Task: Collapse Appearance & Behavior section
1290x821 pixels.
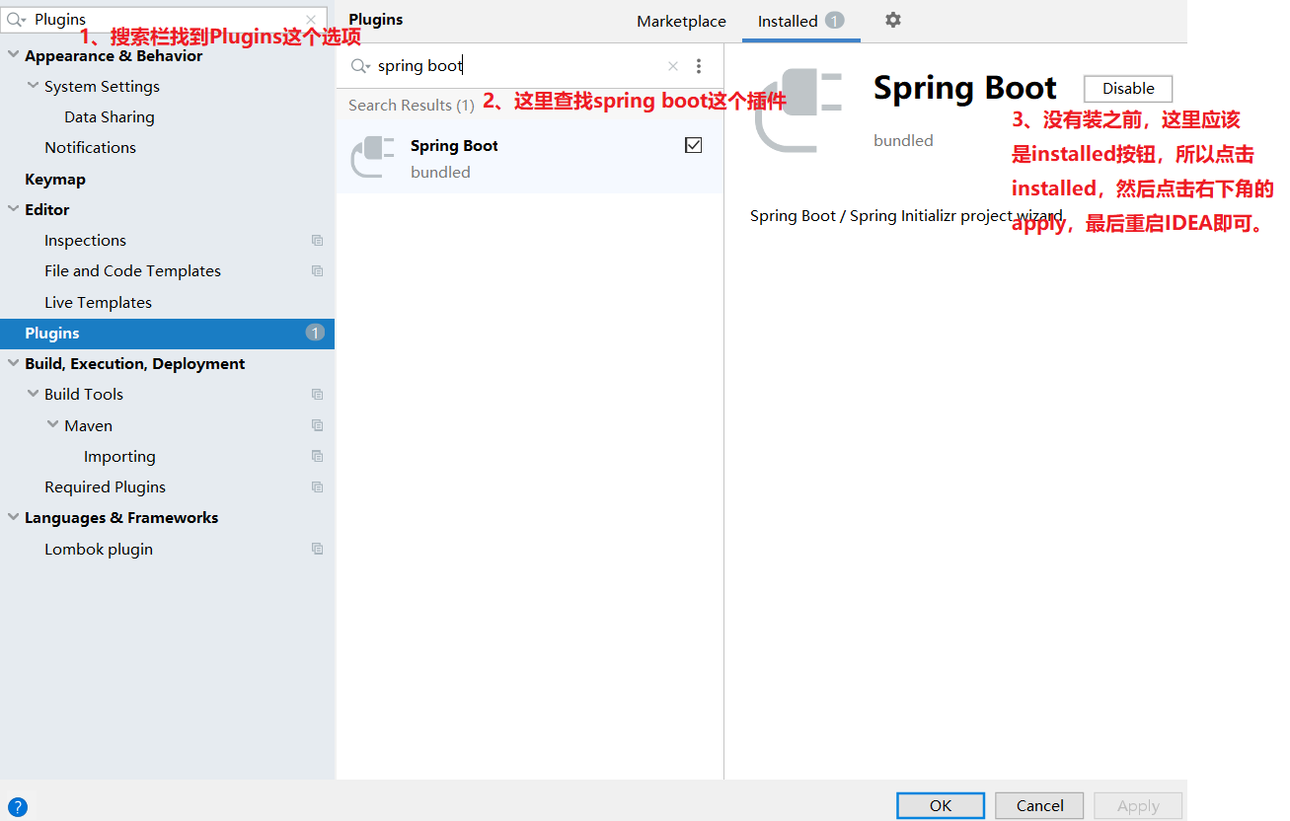Action: (x=13, y=55)
